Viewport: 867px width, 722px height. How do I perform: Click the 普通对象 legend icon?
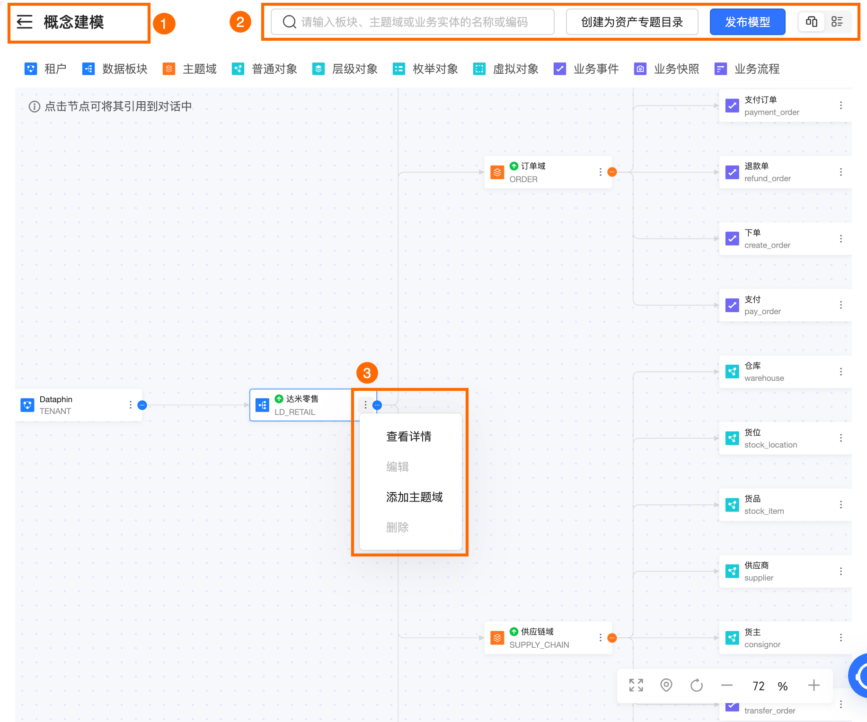[238, 69]
